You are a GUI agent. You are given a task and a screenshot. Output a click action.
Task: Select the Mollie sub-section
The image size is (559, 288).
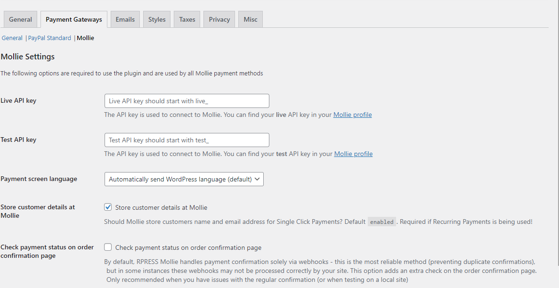86,38
